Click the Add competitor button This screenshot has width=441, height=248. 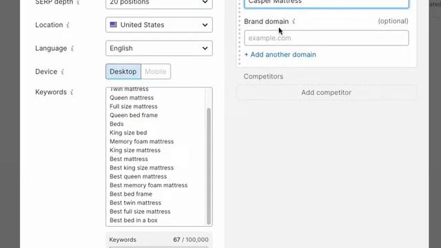326,92
